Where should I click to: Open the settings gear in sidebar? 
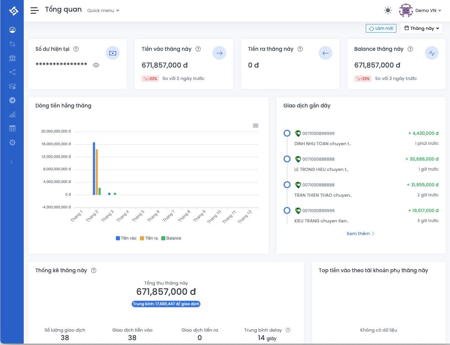coord(12,142)
